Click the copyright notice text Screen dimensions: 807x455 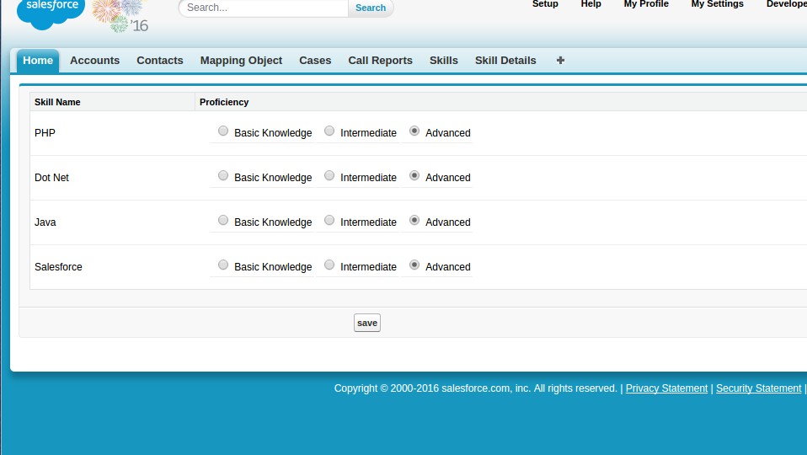476,388
